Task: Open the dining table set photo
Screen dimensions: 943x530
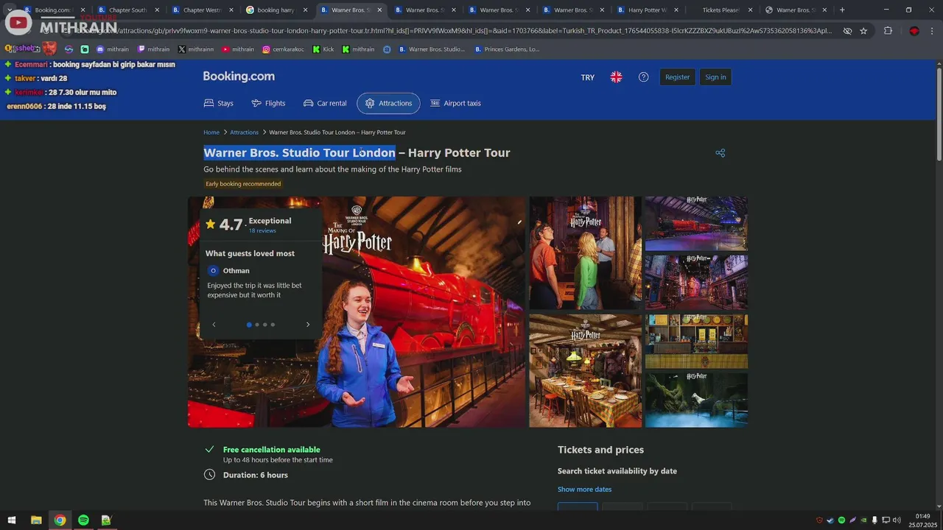Action: 585,371
